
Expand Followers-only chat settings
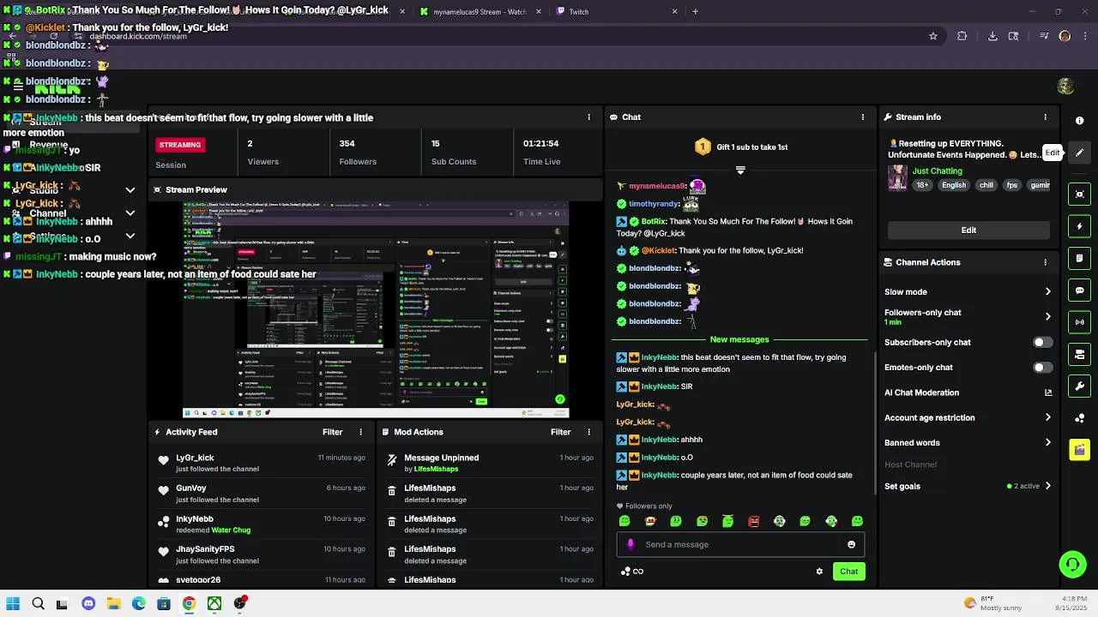pos(1047,317)
